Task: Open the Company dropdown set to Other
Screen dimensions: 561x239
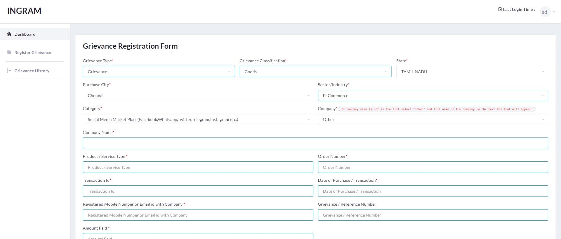Action: [433, 119]
